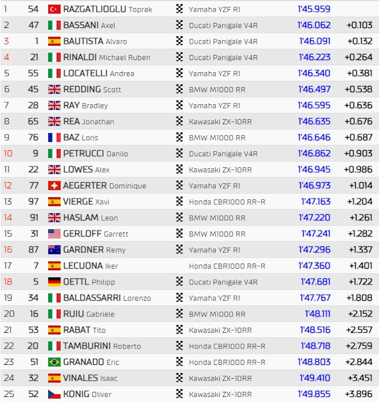The width and height of the screenshot is (379, 401).
Task: Click the lap time 1'45.959
Action: 314,9
